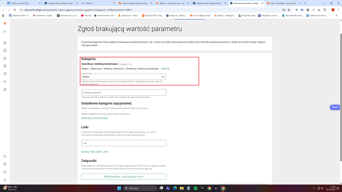
Task: Open the bookmarks apps grid icon
Action: [x=3, y=16]
